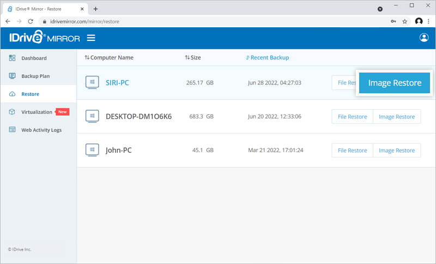Click the John-PC computer icon
Viewport: 436px width, 264px height.
92,150
